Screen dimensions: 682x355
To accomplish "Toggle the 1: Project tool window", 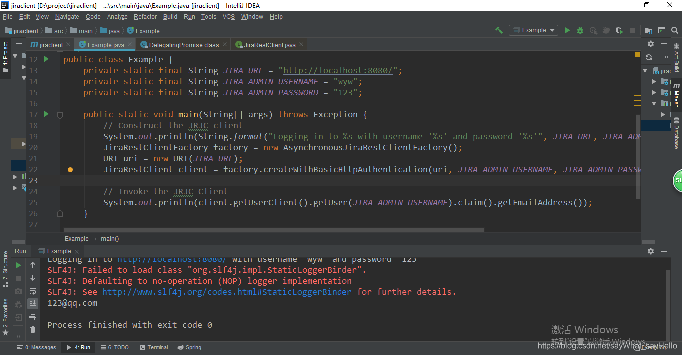I will pos(5,57).
